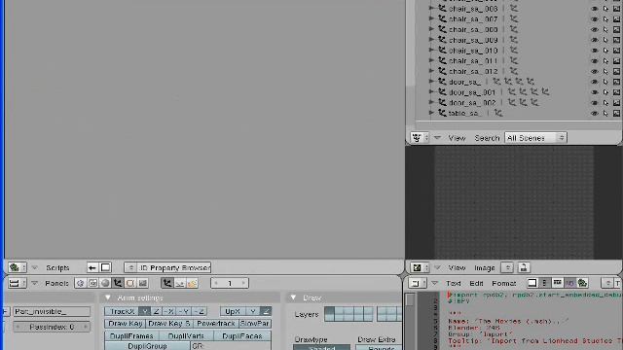Toggle renderability icon for door_sa_.002
The image size is (623, 350).
616,103
